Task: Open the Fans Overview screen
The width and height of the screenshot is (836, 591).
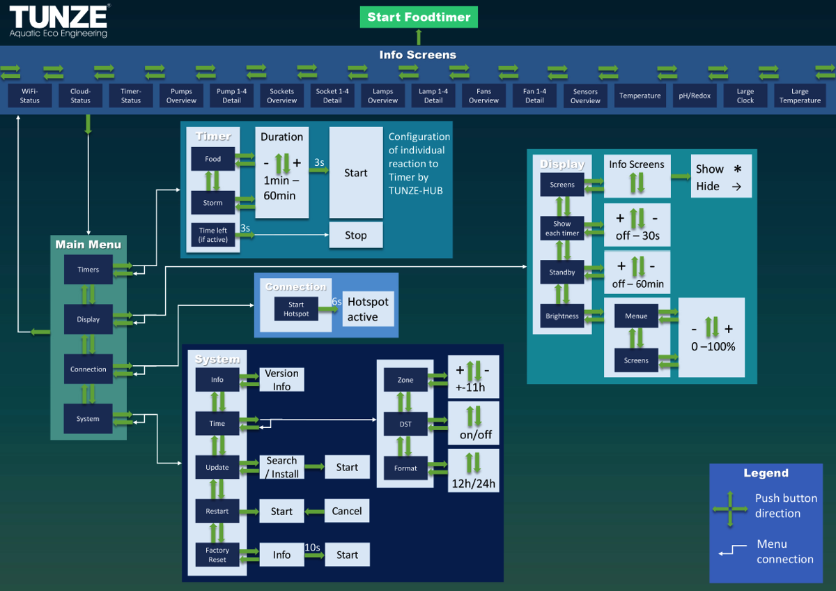Action: click(484, 95)
